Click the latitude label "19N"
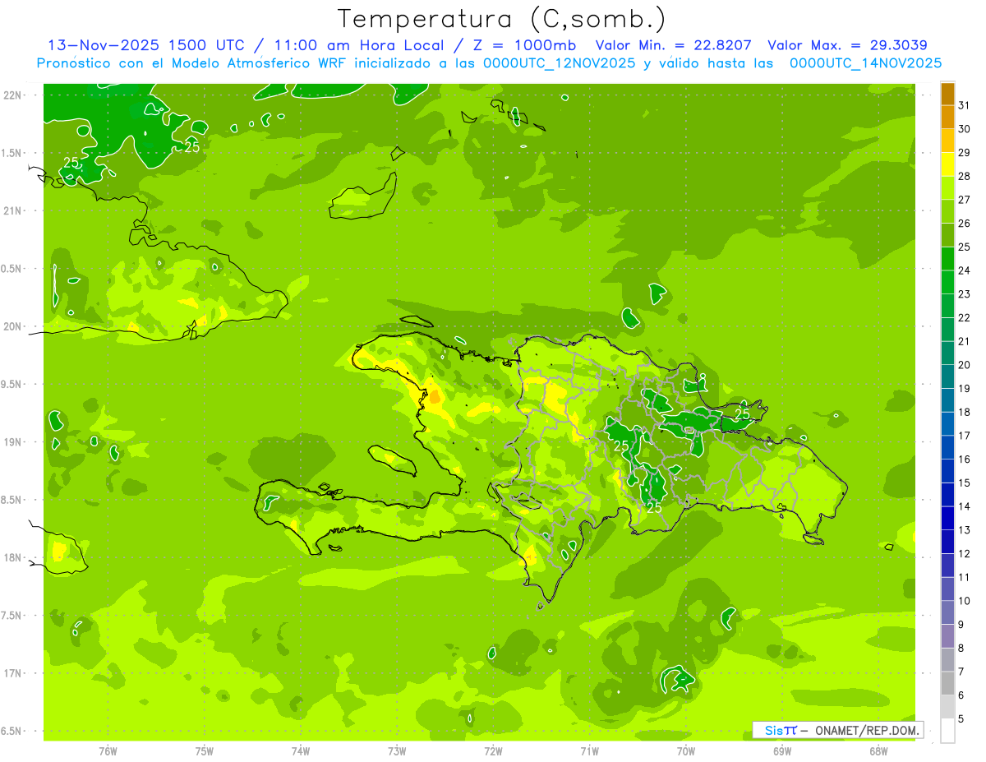This screenshot has width=986, height=762. (x=13, y=442)
